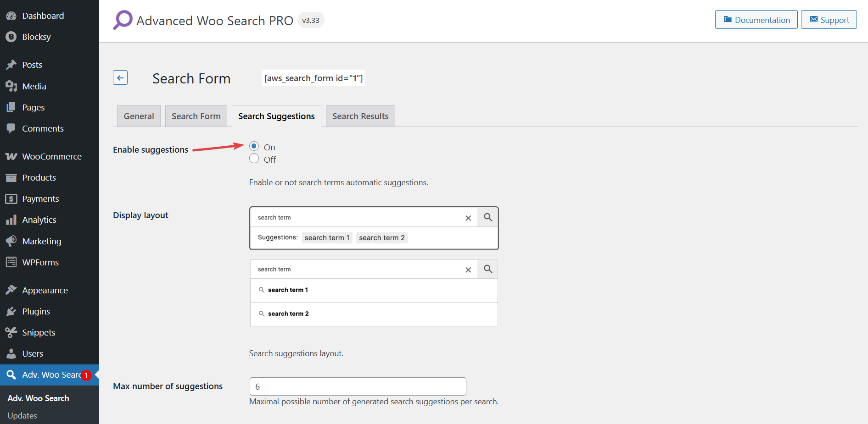Switch to the General tab

pyautogui.click(x=139, y=116)
